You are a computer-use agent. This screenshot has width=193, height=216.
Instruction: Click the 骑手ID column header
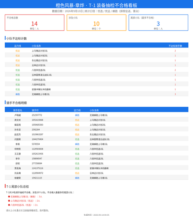(x=35, y=110)
